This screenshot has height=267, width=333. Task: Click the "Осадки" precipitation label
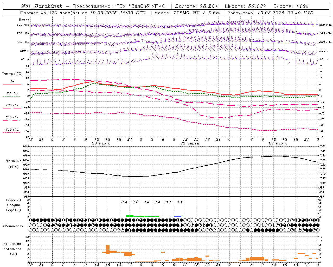(14, 205)
